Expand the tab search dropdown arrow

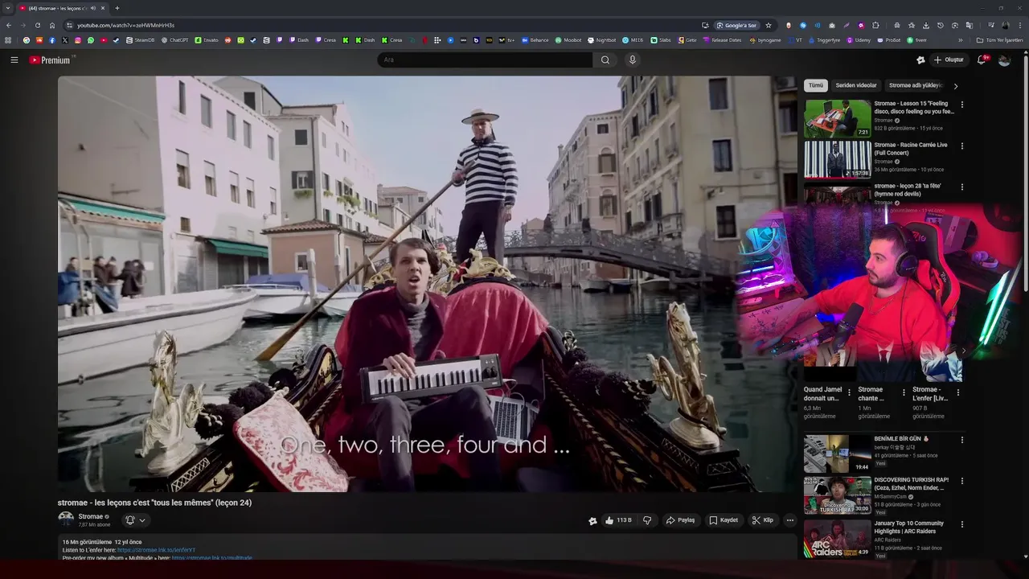point(7,8)
